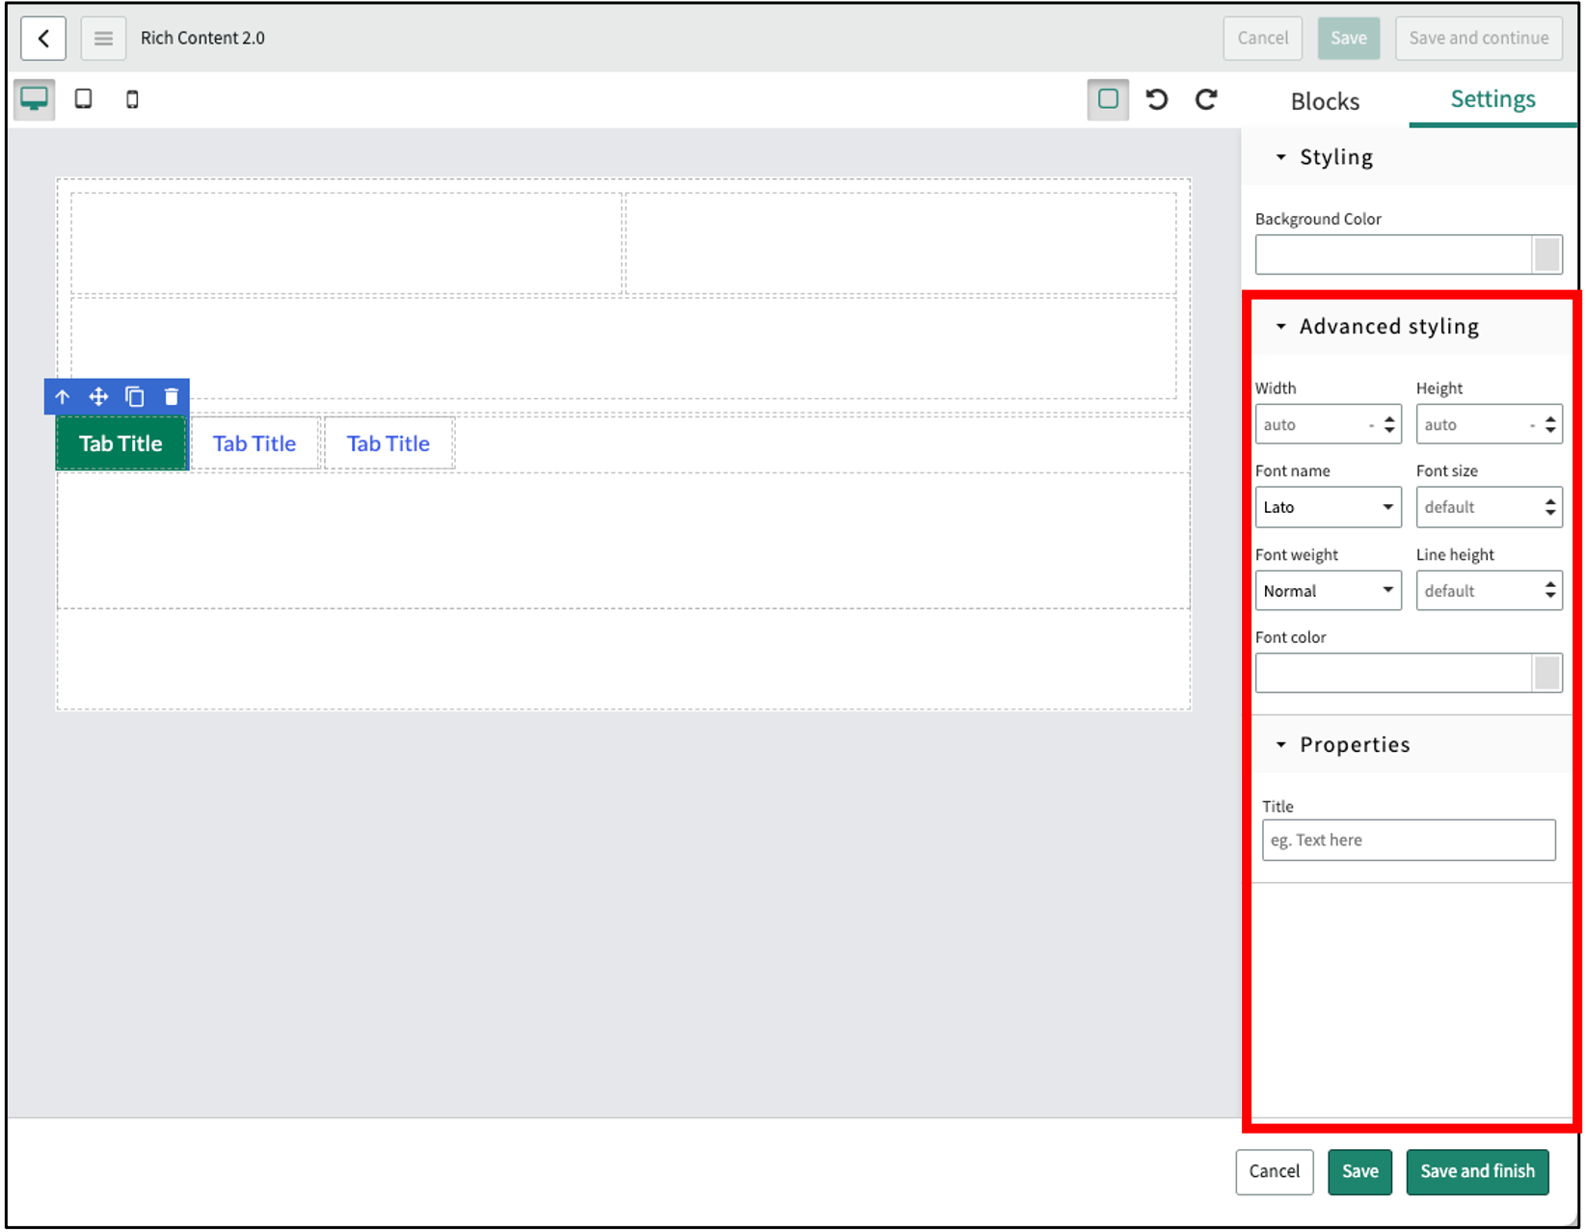Collapse the Properties section
The width and height of the screenshot is (1586, 1232).
[x=1280, y=745]
